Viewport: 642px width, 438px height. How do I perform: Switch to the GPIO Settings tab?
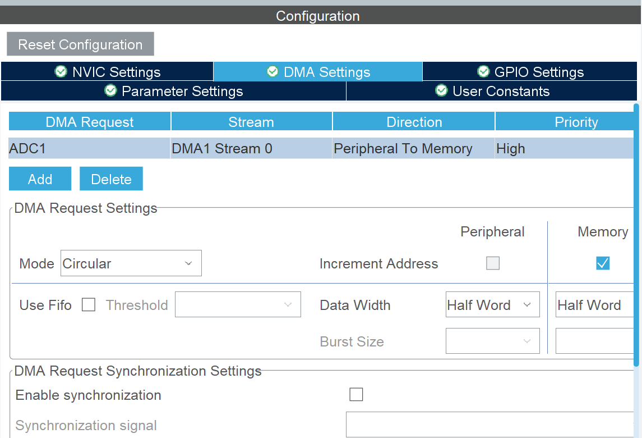coord(530,72)
